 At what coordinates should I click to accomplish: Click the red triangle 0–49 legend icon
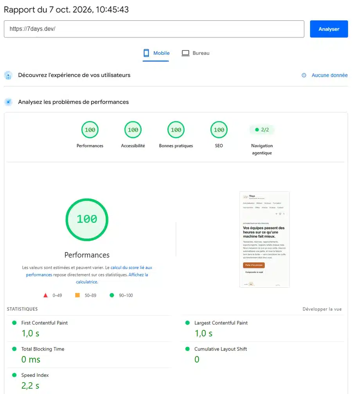45,295
